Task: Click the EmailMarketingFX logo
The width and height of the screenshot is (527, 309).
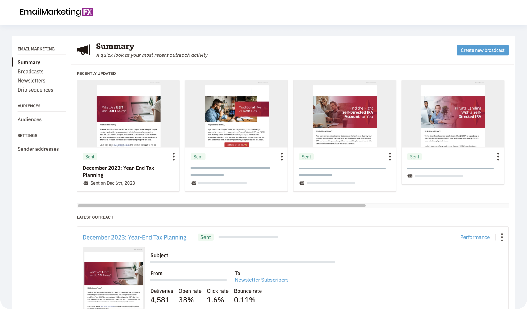Action: point(56,12)
